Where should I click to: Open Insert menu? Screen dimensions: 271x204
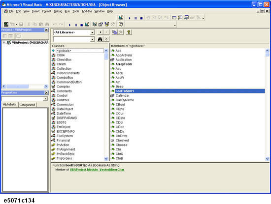click(35, 11)
